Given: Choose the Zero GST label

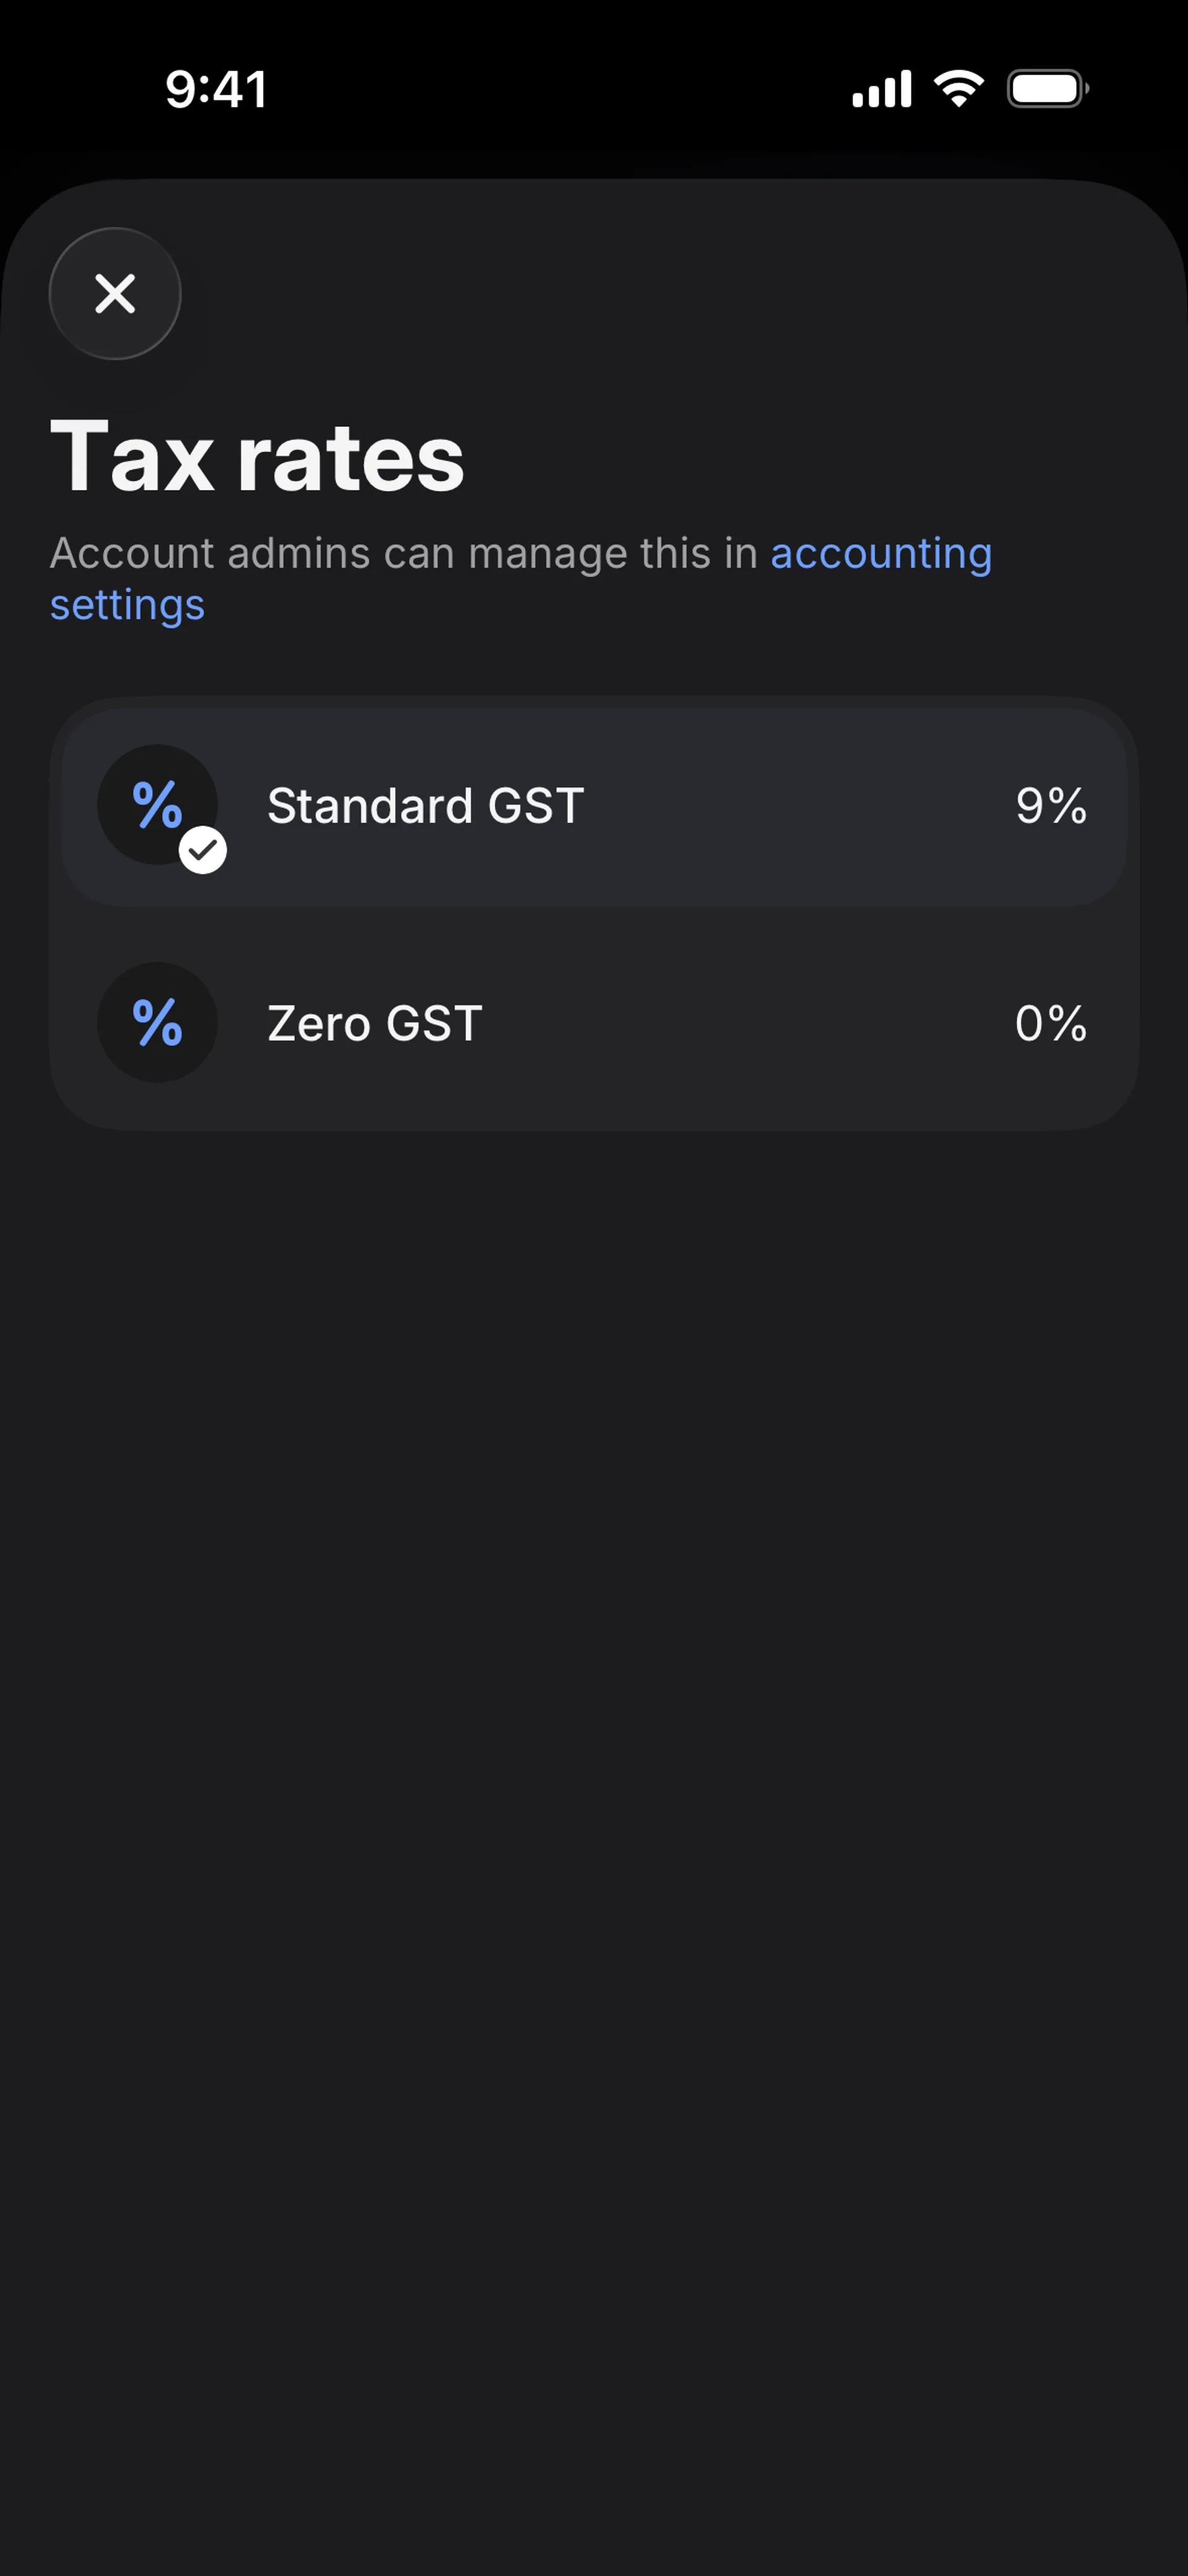Looking at the screenshot, I should click(375, 1024).
